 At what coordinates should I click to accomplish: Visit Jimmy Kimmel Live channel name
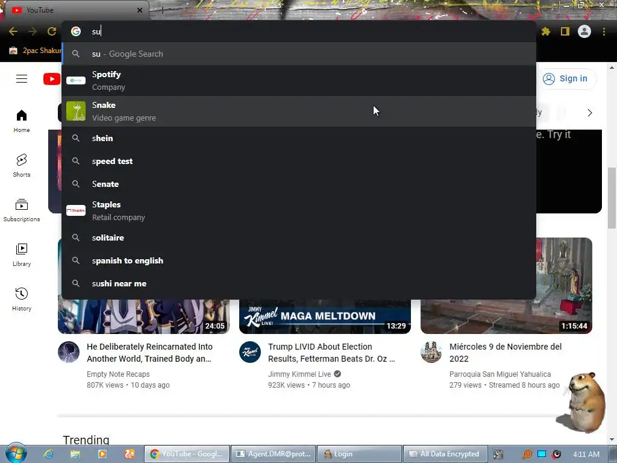tap(299, 374)
